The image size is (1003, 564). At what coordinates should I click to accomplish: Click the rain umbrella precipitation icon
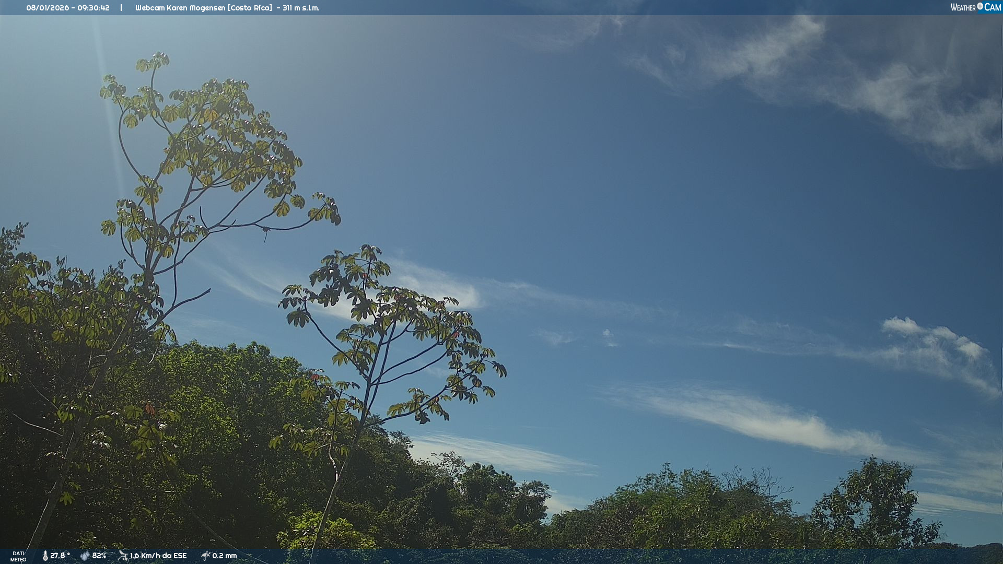206,556
